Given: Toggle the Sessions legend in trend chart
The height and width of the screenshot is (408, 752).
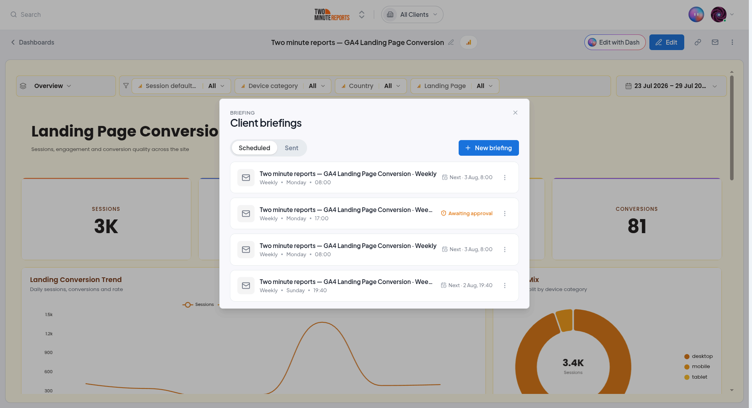Looking at the screenshot, I should [x=198, y=305].
